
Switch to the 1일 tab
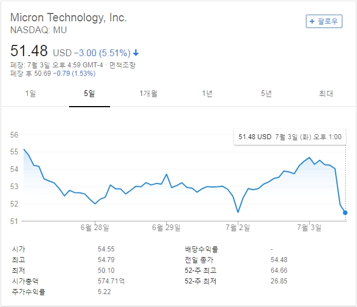tap(30, 94)
